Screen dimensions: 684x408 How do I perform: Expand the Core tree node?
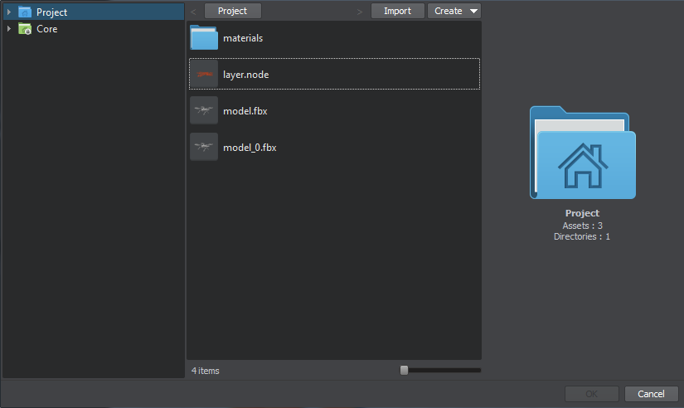click(x=9, y=29)
